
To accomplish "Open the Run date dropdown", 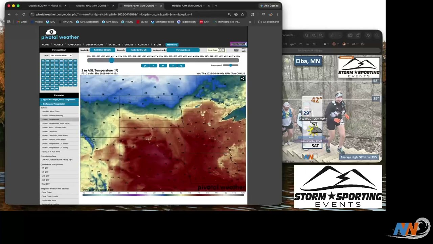I will click(61, 56).
